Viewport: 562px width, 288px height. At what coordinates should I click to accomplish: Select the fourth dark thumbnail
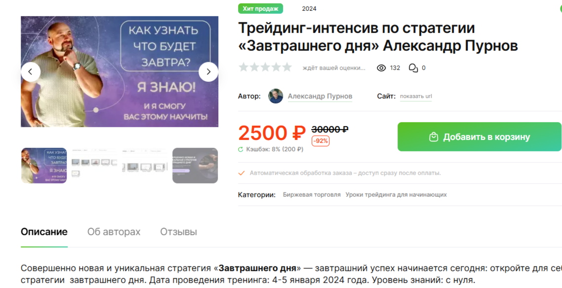coord(195,166)
